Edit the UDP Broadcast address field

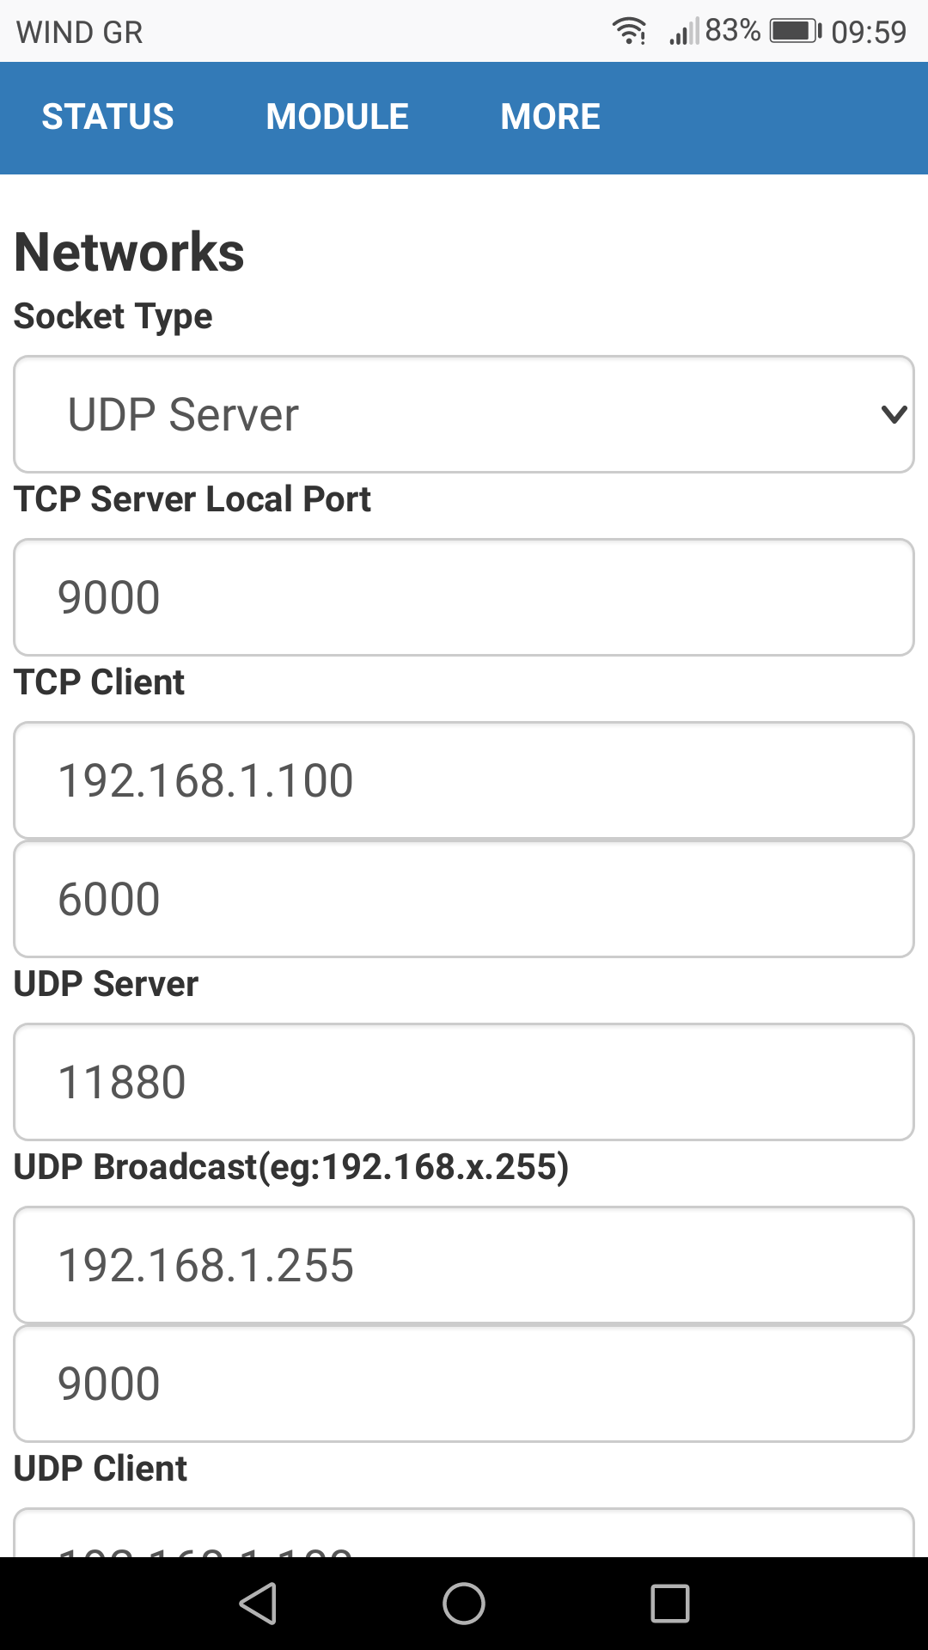point(464,1265)
